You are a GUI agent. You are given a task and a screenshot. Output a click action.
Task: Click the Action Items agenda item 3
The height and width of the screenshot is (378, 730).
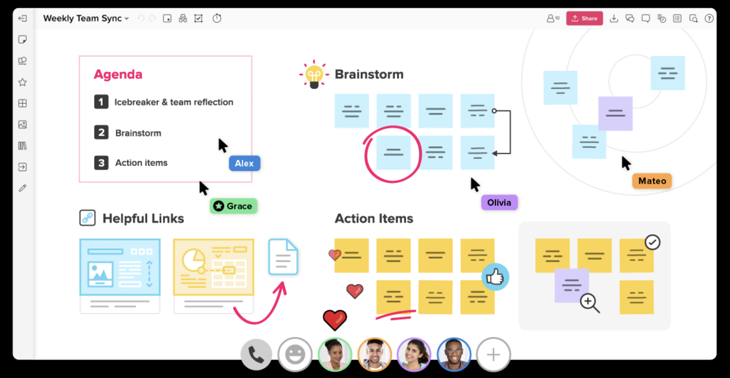point(140,162)
